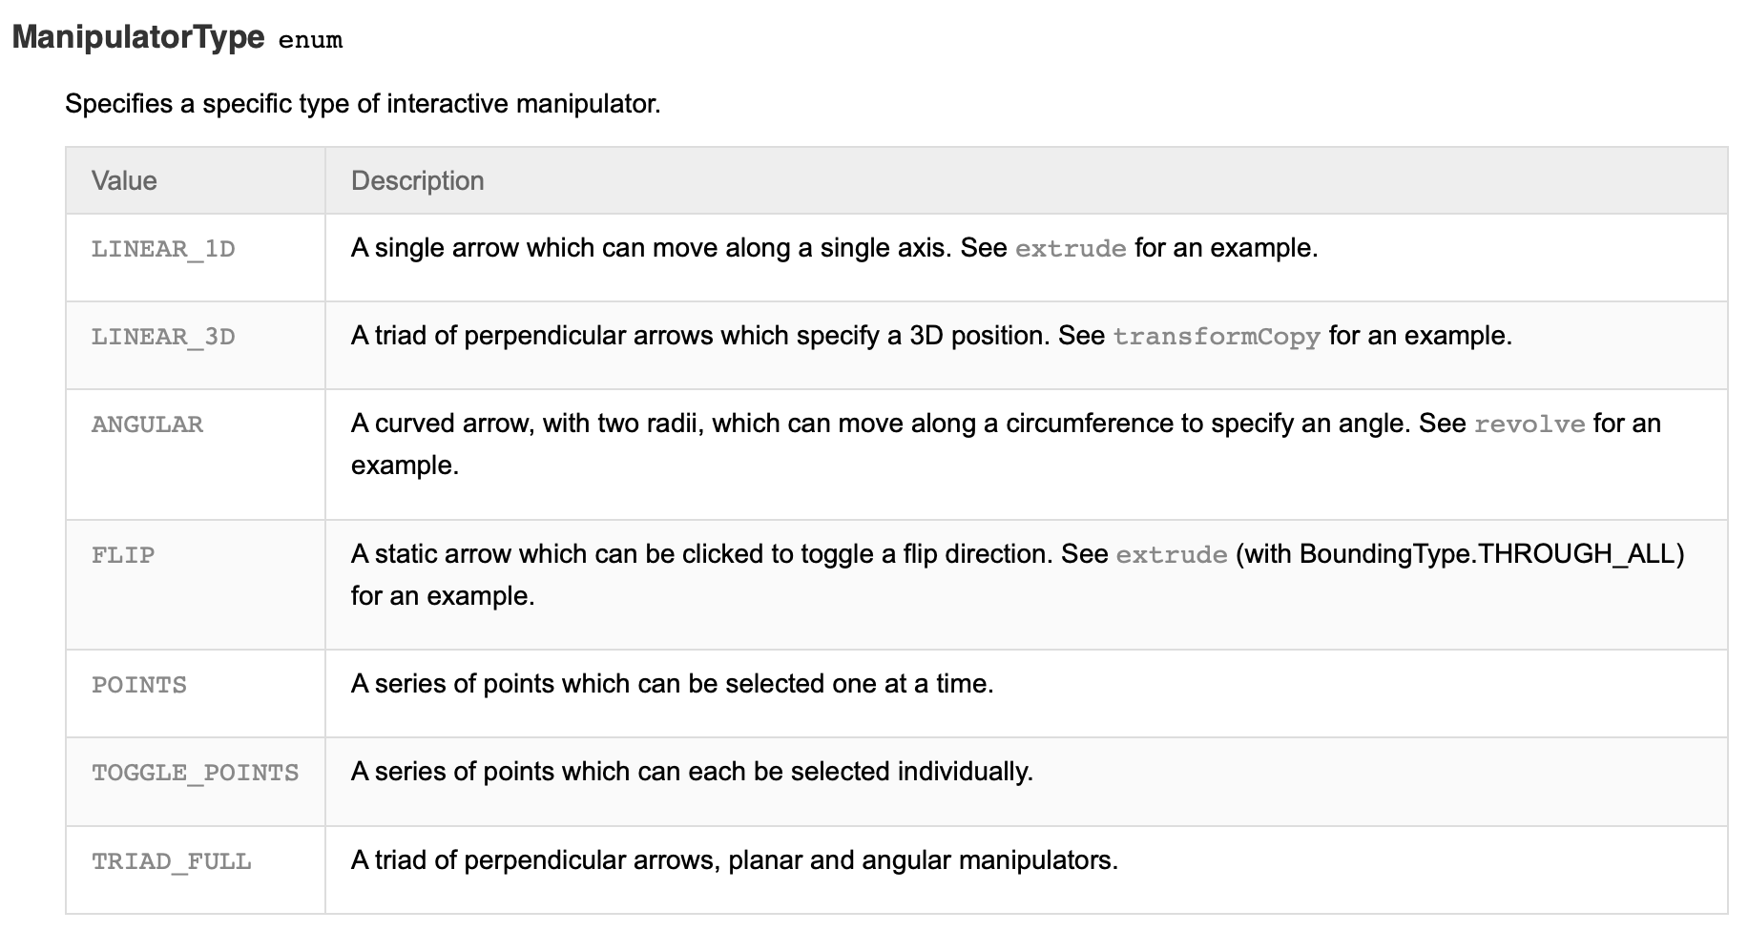
Task: Click the LINEAR_3D enum value
Action: (x=163, y=337)
